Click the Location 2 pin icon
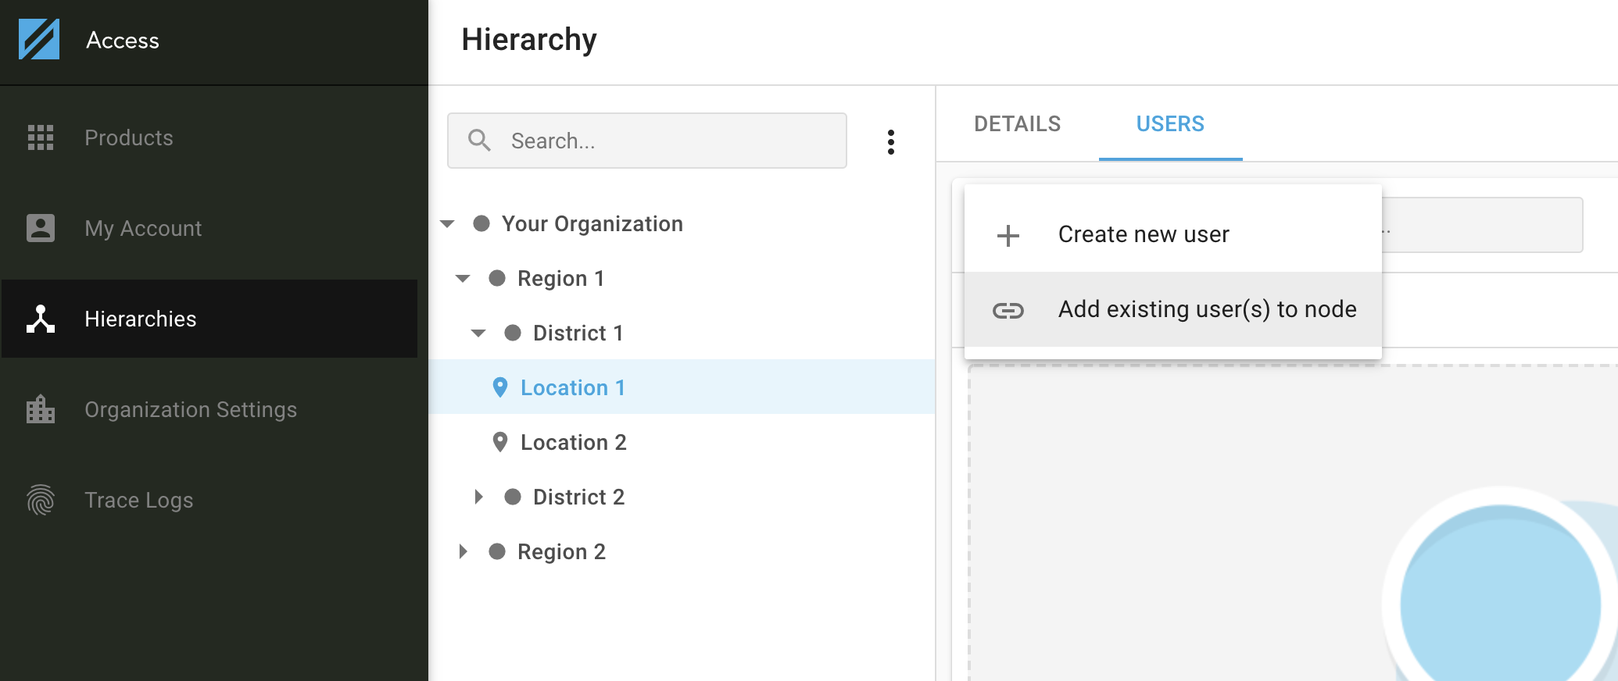 [x=500, y=442]
